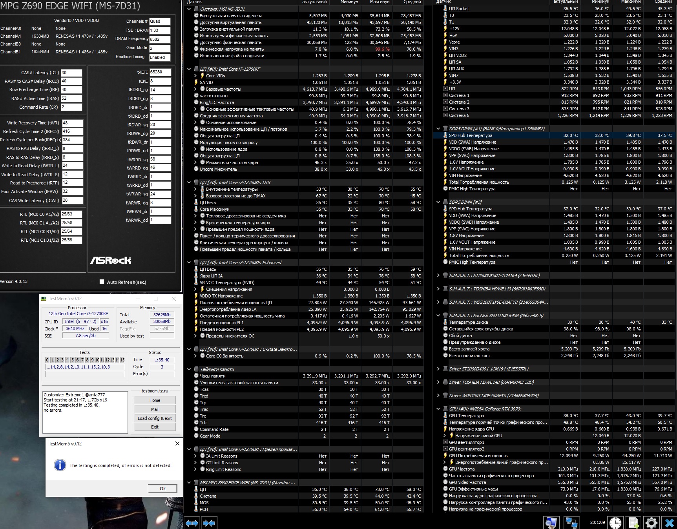Viewport: 677px width, 529px height.
Task: Select Всего записей хоста row
Action: (555, 349)
